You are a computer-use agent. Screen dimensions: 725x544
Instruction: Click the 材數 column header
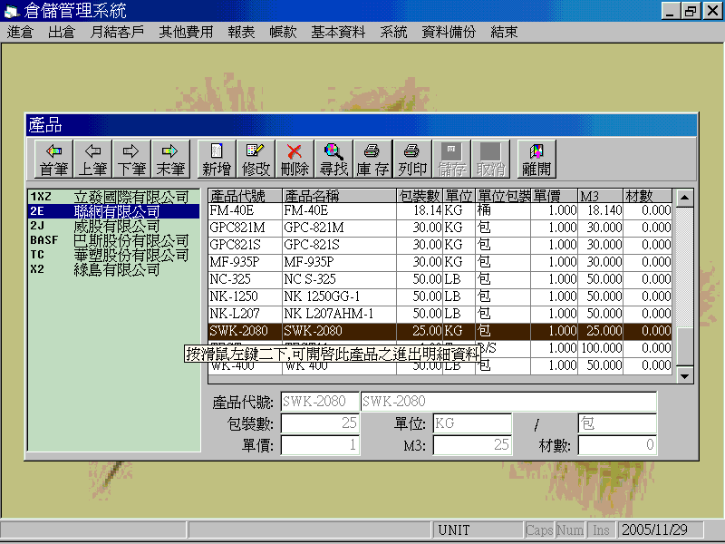coord(647,196)
